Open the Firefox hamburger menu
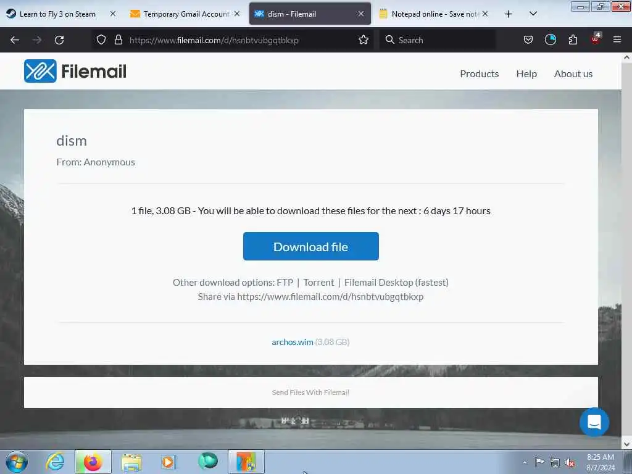The width and height of the screenshot is (632, 474). pos(617,39)
